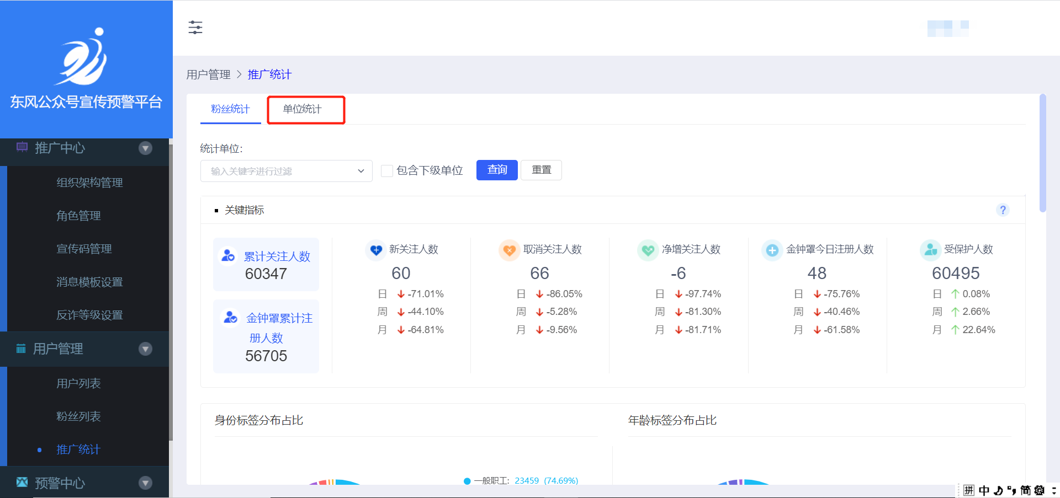1060x498 pixels.
Task: Click the 受保护人数 user icon
Action: coord(930,250)
